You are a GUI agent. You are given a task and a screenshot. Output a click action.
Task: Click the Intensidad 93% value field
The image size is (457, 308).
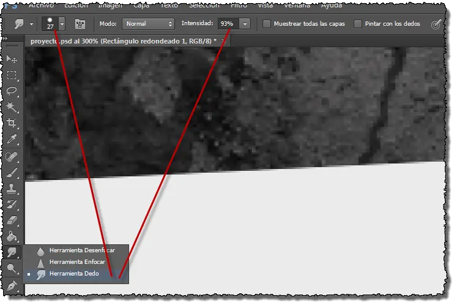(x=228, y=24)
